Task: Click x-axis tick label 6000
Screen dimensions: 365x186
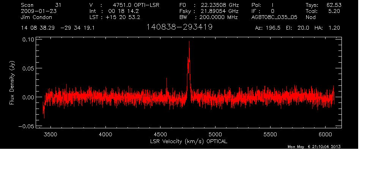Action: 325,134
